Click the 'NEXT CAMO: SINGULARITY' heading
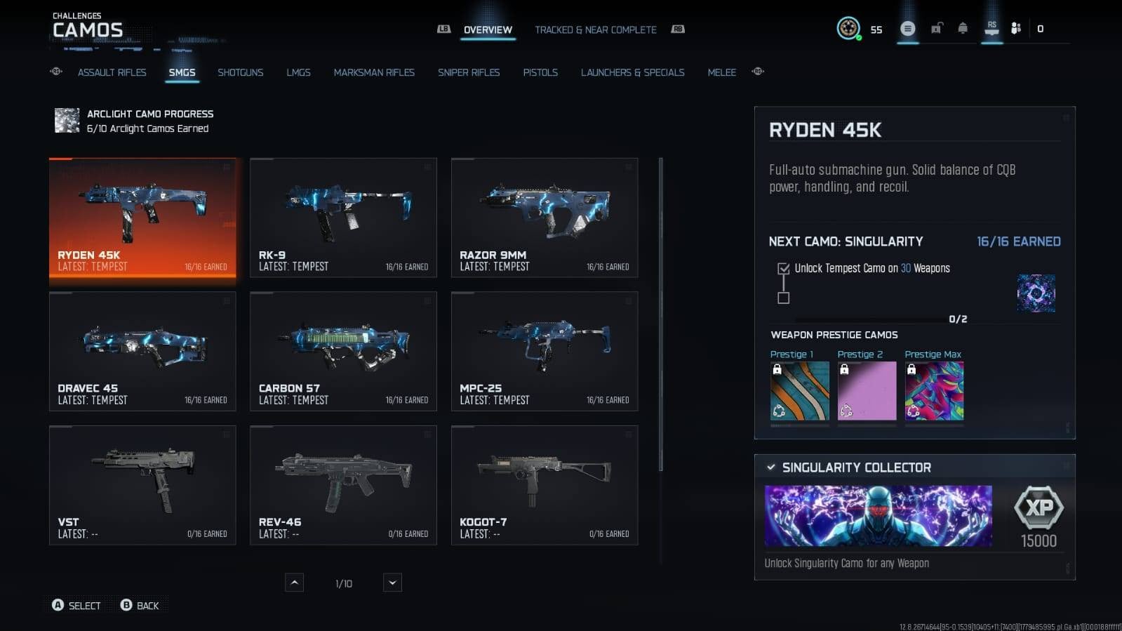Image resolution: width=1122 pixels, height=631 pixels. (x=846, y=241)
